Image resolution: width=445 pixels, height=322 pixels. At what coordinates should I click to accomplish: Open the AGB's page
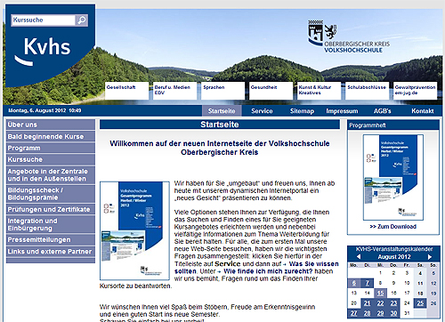(x=382, y=111)
